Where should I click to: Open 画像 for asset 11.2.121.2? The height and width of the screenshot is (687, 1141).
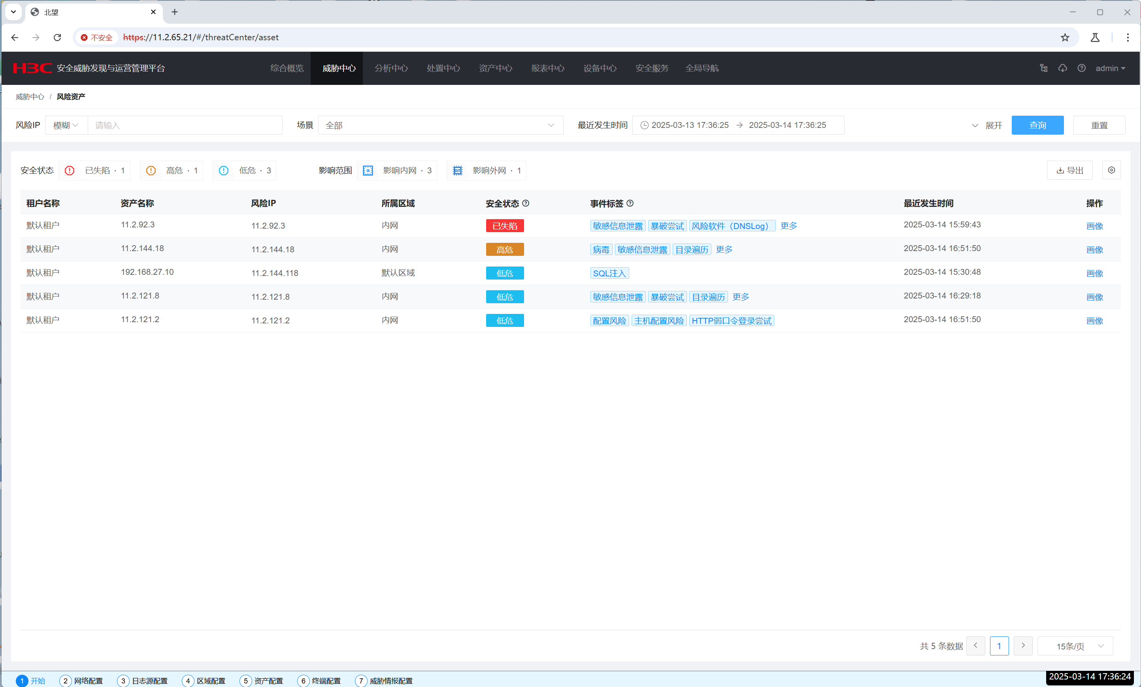pos(1094,320)
